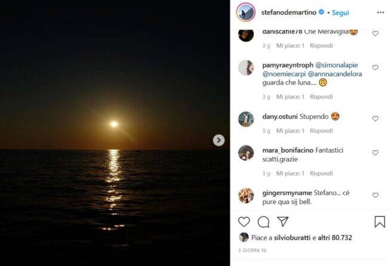
Task: Like the post with heart icon
Action: 244,222
